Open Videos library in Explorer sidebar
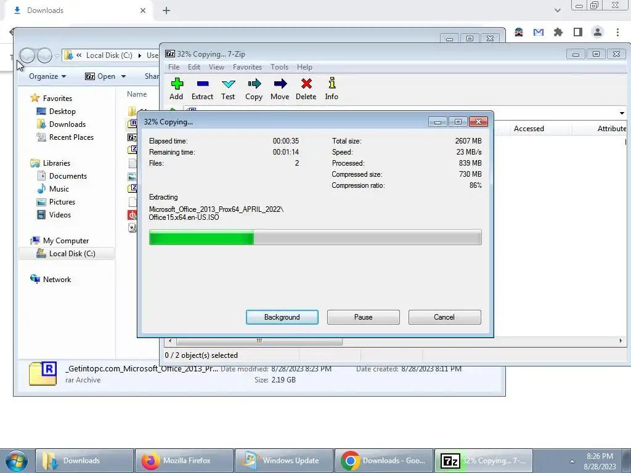 [60, 215]
